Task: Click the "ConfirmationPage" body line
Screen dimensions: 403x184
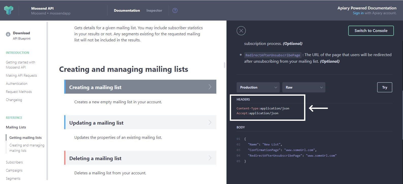Action: (282, 150)
